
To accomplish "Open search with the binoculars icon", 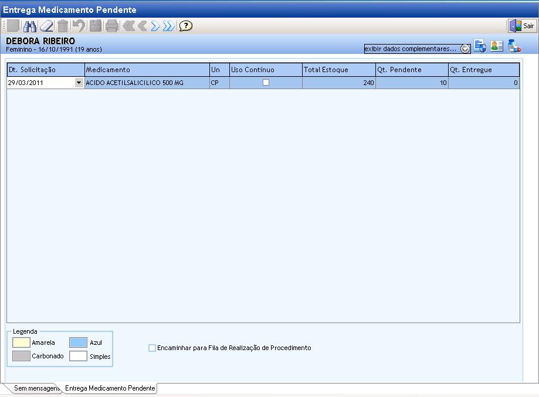I will pos(30,26).
